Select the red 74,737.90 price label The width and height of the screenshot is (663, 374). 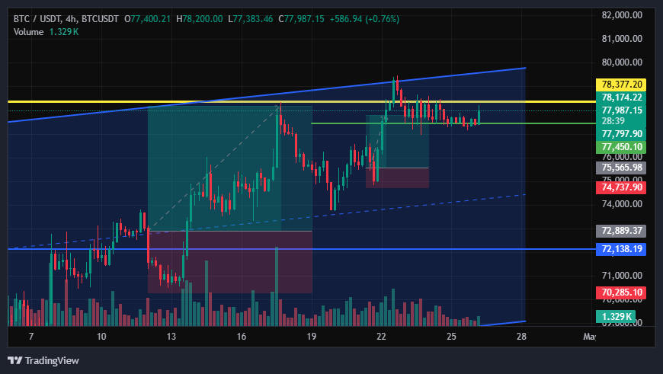(621, 187)
